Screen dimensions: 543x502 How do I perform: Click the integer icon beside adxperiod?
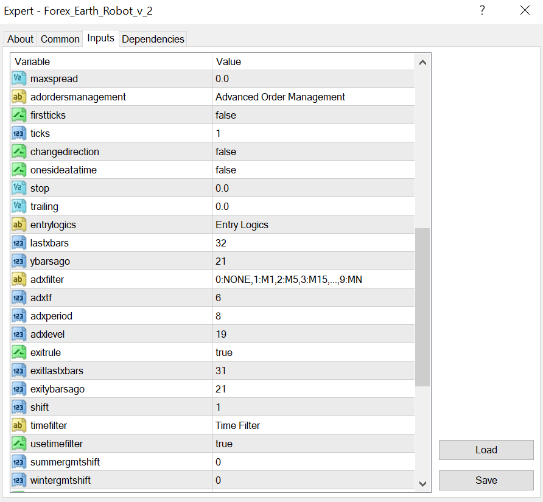(x=19, y=316)
